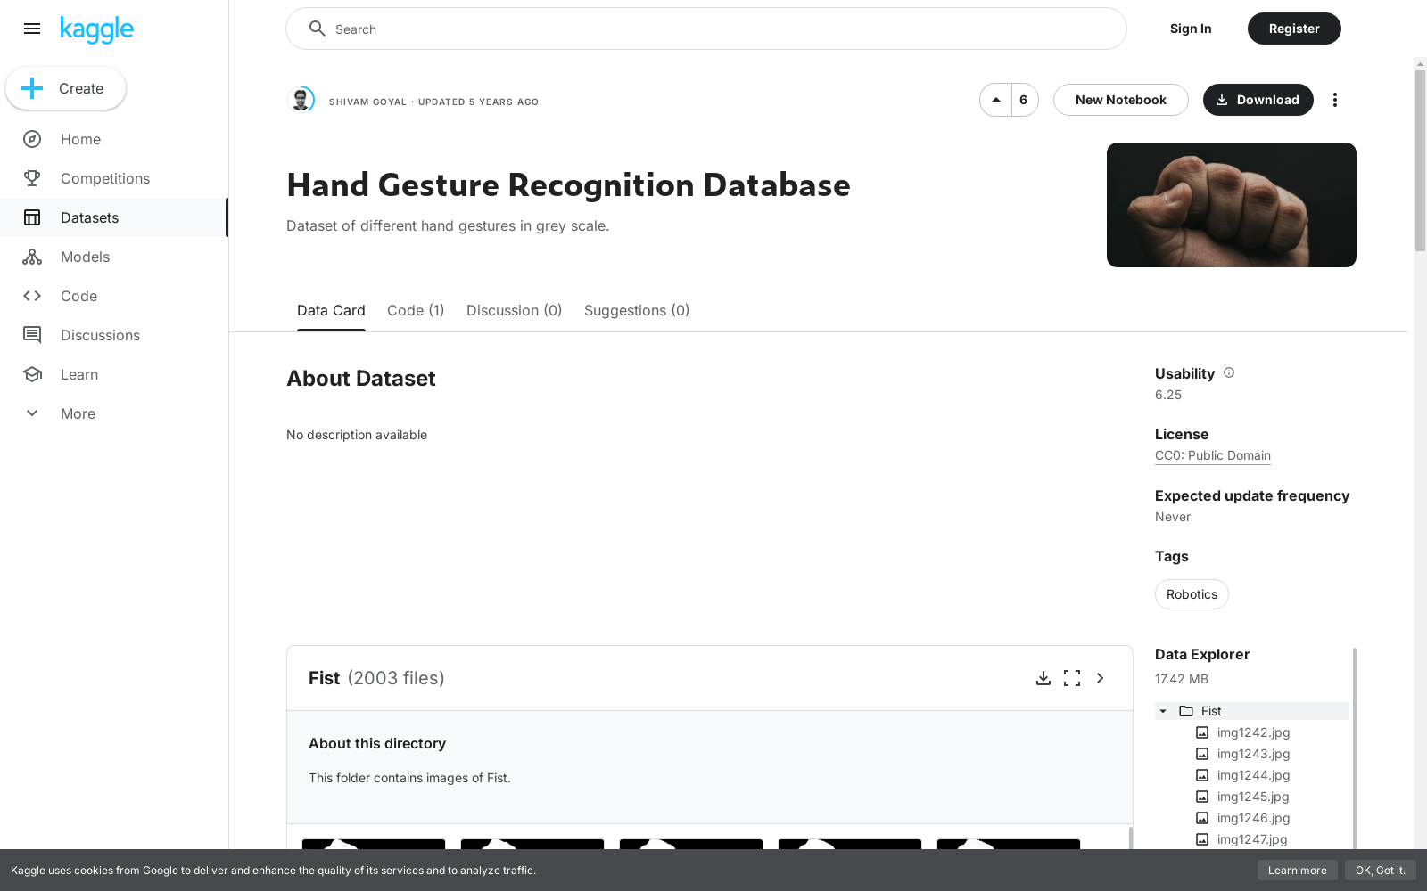Screen dimensions: 1427x891
Task: Focus the Search input field
Action: pyautogui.click(x=705, y=29)
